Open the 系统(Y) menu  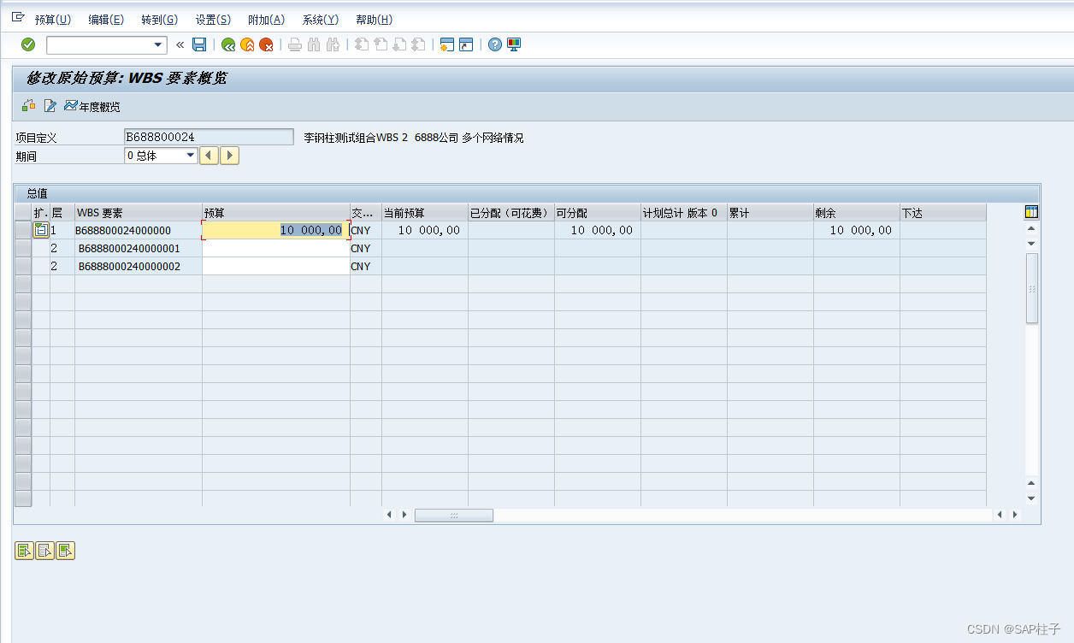pyautogui.click(x=321, y=20)
